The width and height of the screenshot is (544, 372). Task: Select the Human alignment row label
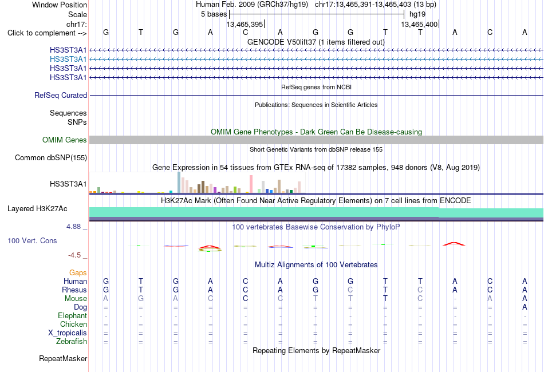75,281
